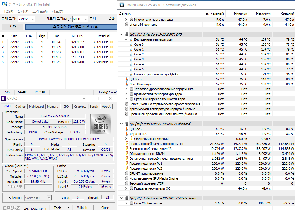Viewport: 295px width, 210px height.
Task: Click the CPU-Z title bar icon
Action: click(x=3, y=98)
